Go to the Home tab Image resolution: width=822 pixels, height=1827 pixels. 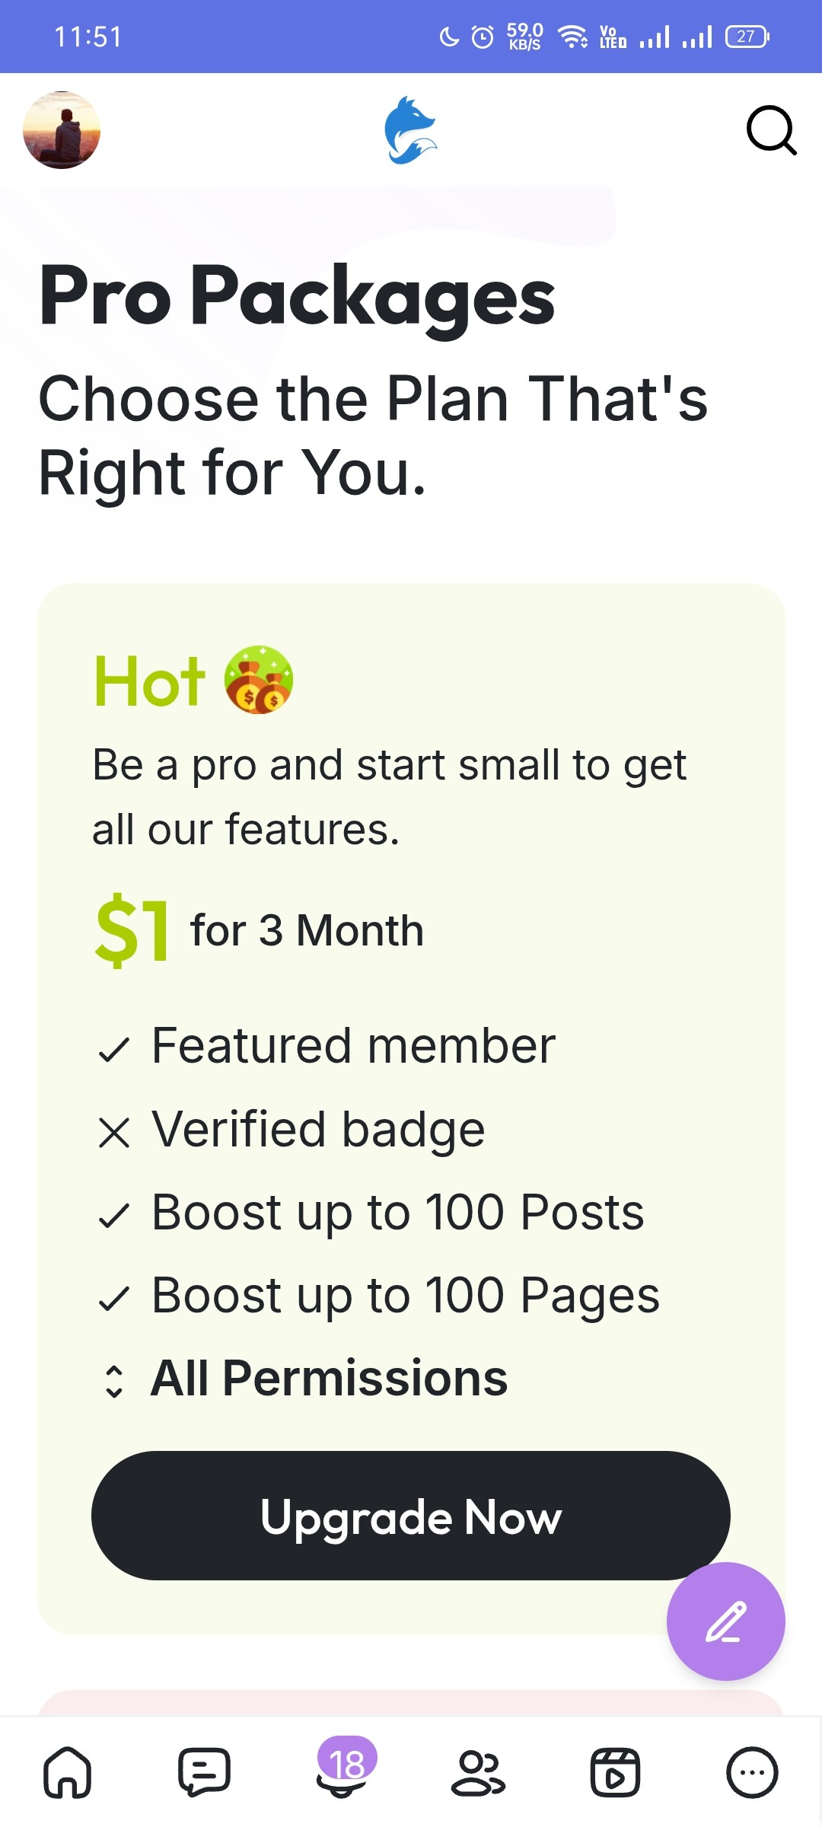point(68,1772)
